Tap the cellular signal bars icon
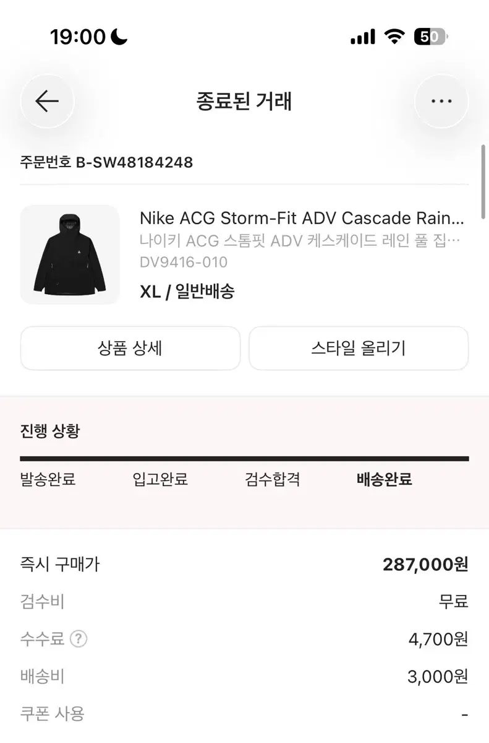The height and width of the screenshot is (743, 489). tap(362, 38)
